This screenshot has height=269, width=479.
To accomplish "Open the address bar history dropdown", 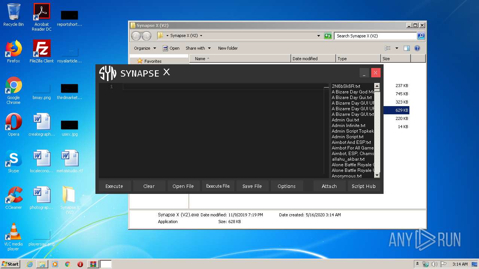I will [318, 36].
